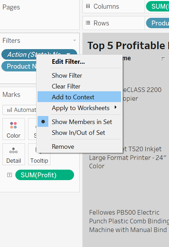Click the Columns shelf icon
The image size is (169, 247).
88,7
